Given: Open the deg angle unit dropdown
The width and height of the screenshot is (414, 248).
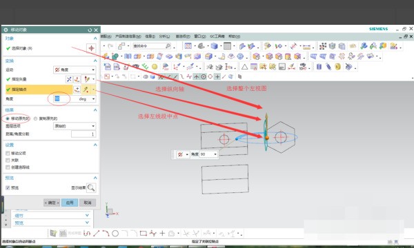Looking at the screenshot, I should 87,99.
